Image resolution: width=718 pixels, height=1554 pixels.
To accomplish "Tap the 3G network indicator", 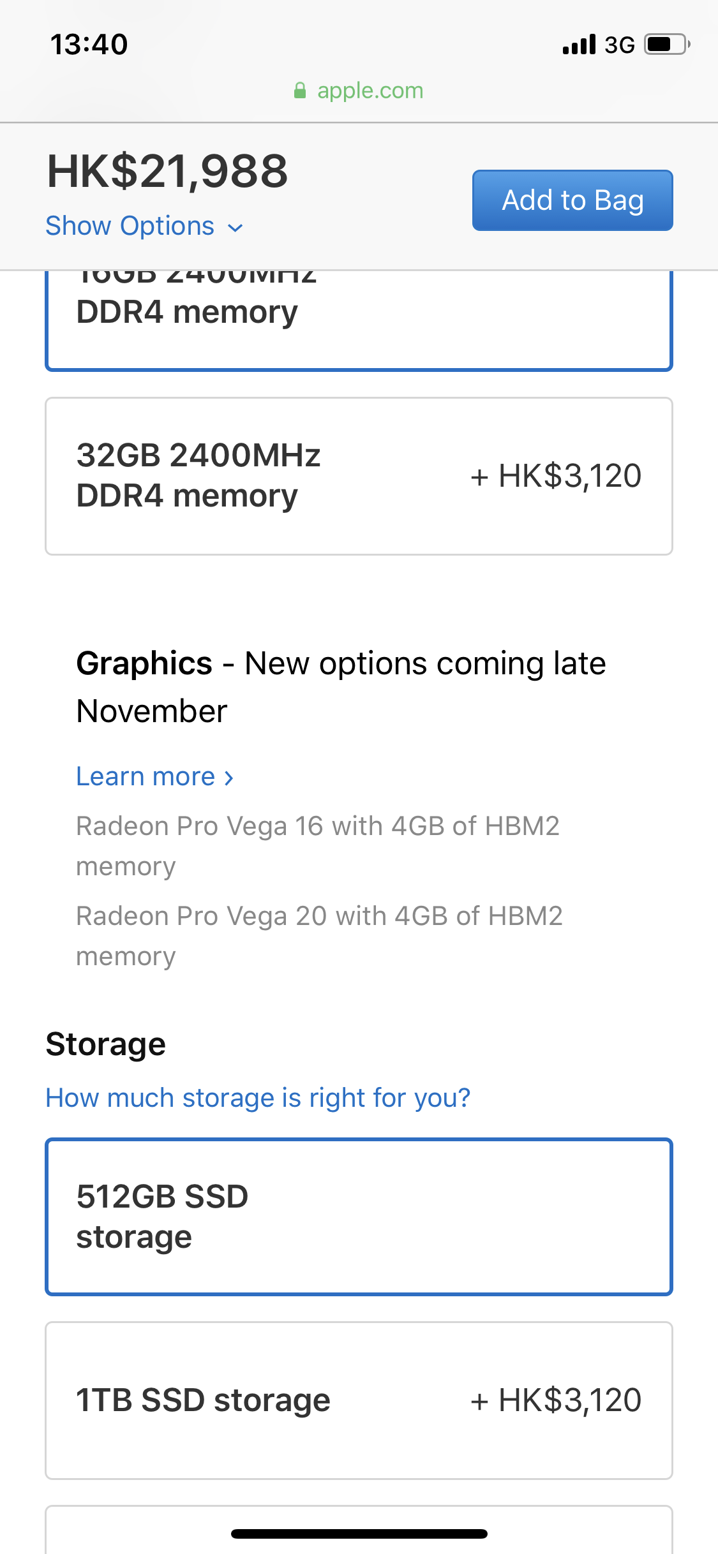I will (620, 45).
